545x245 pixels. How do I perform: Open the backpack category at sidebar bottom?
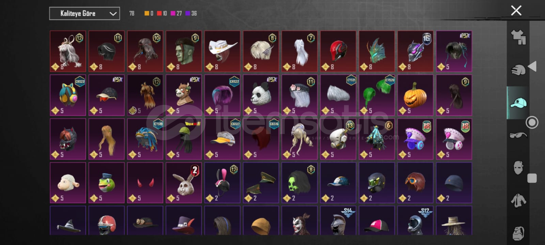coord(518,233)
